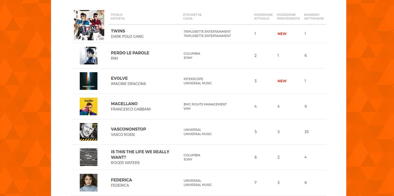Open VASCONONSTOP album title
The image size is (394, 196).
click(128, 129)
